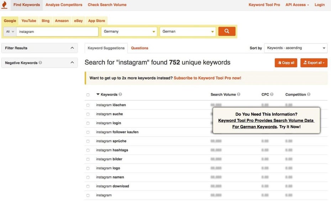Screen dimensions: 331x201
Task: Collapse the Filter Results panel
Action: (x=72, y=48)
